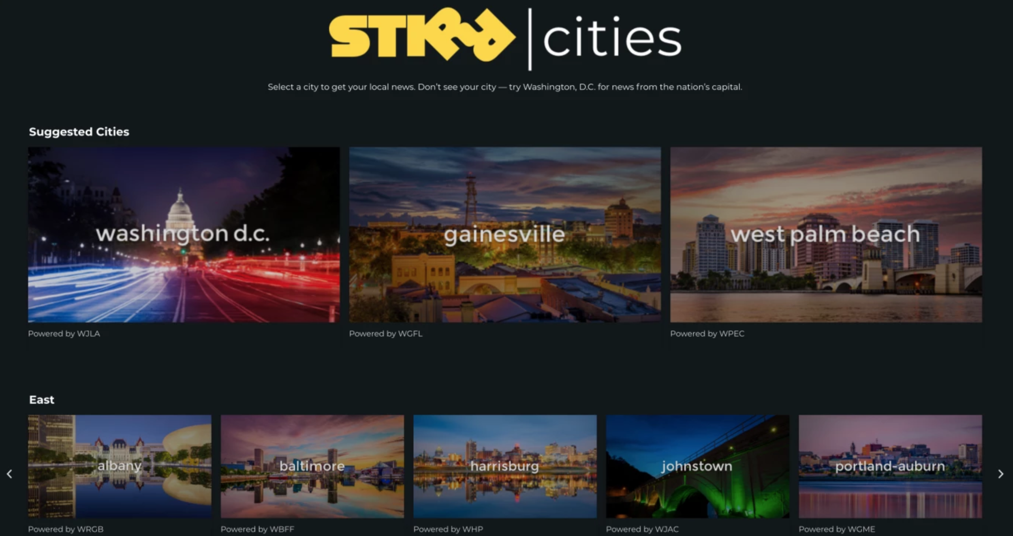Click the 'East' region heading
Viewport: 1013px width, 536px height.
42,400
